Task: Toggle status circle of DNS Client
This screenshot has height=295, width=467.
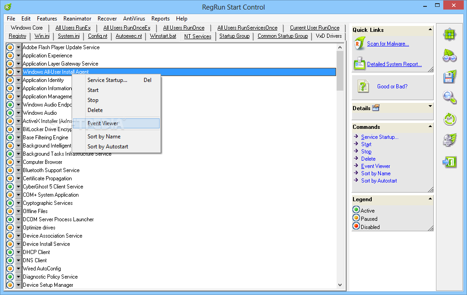Action: (x=10, y=260)
